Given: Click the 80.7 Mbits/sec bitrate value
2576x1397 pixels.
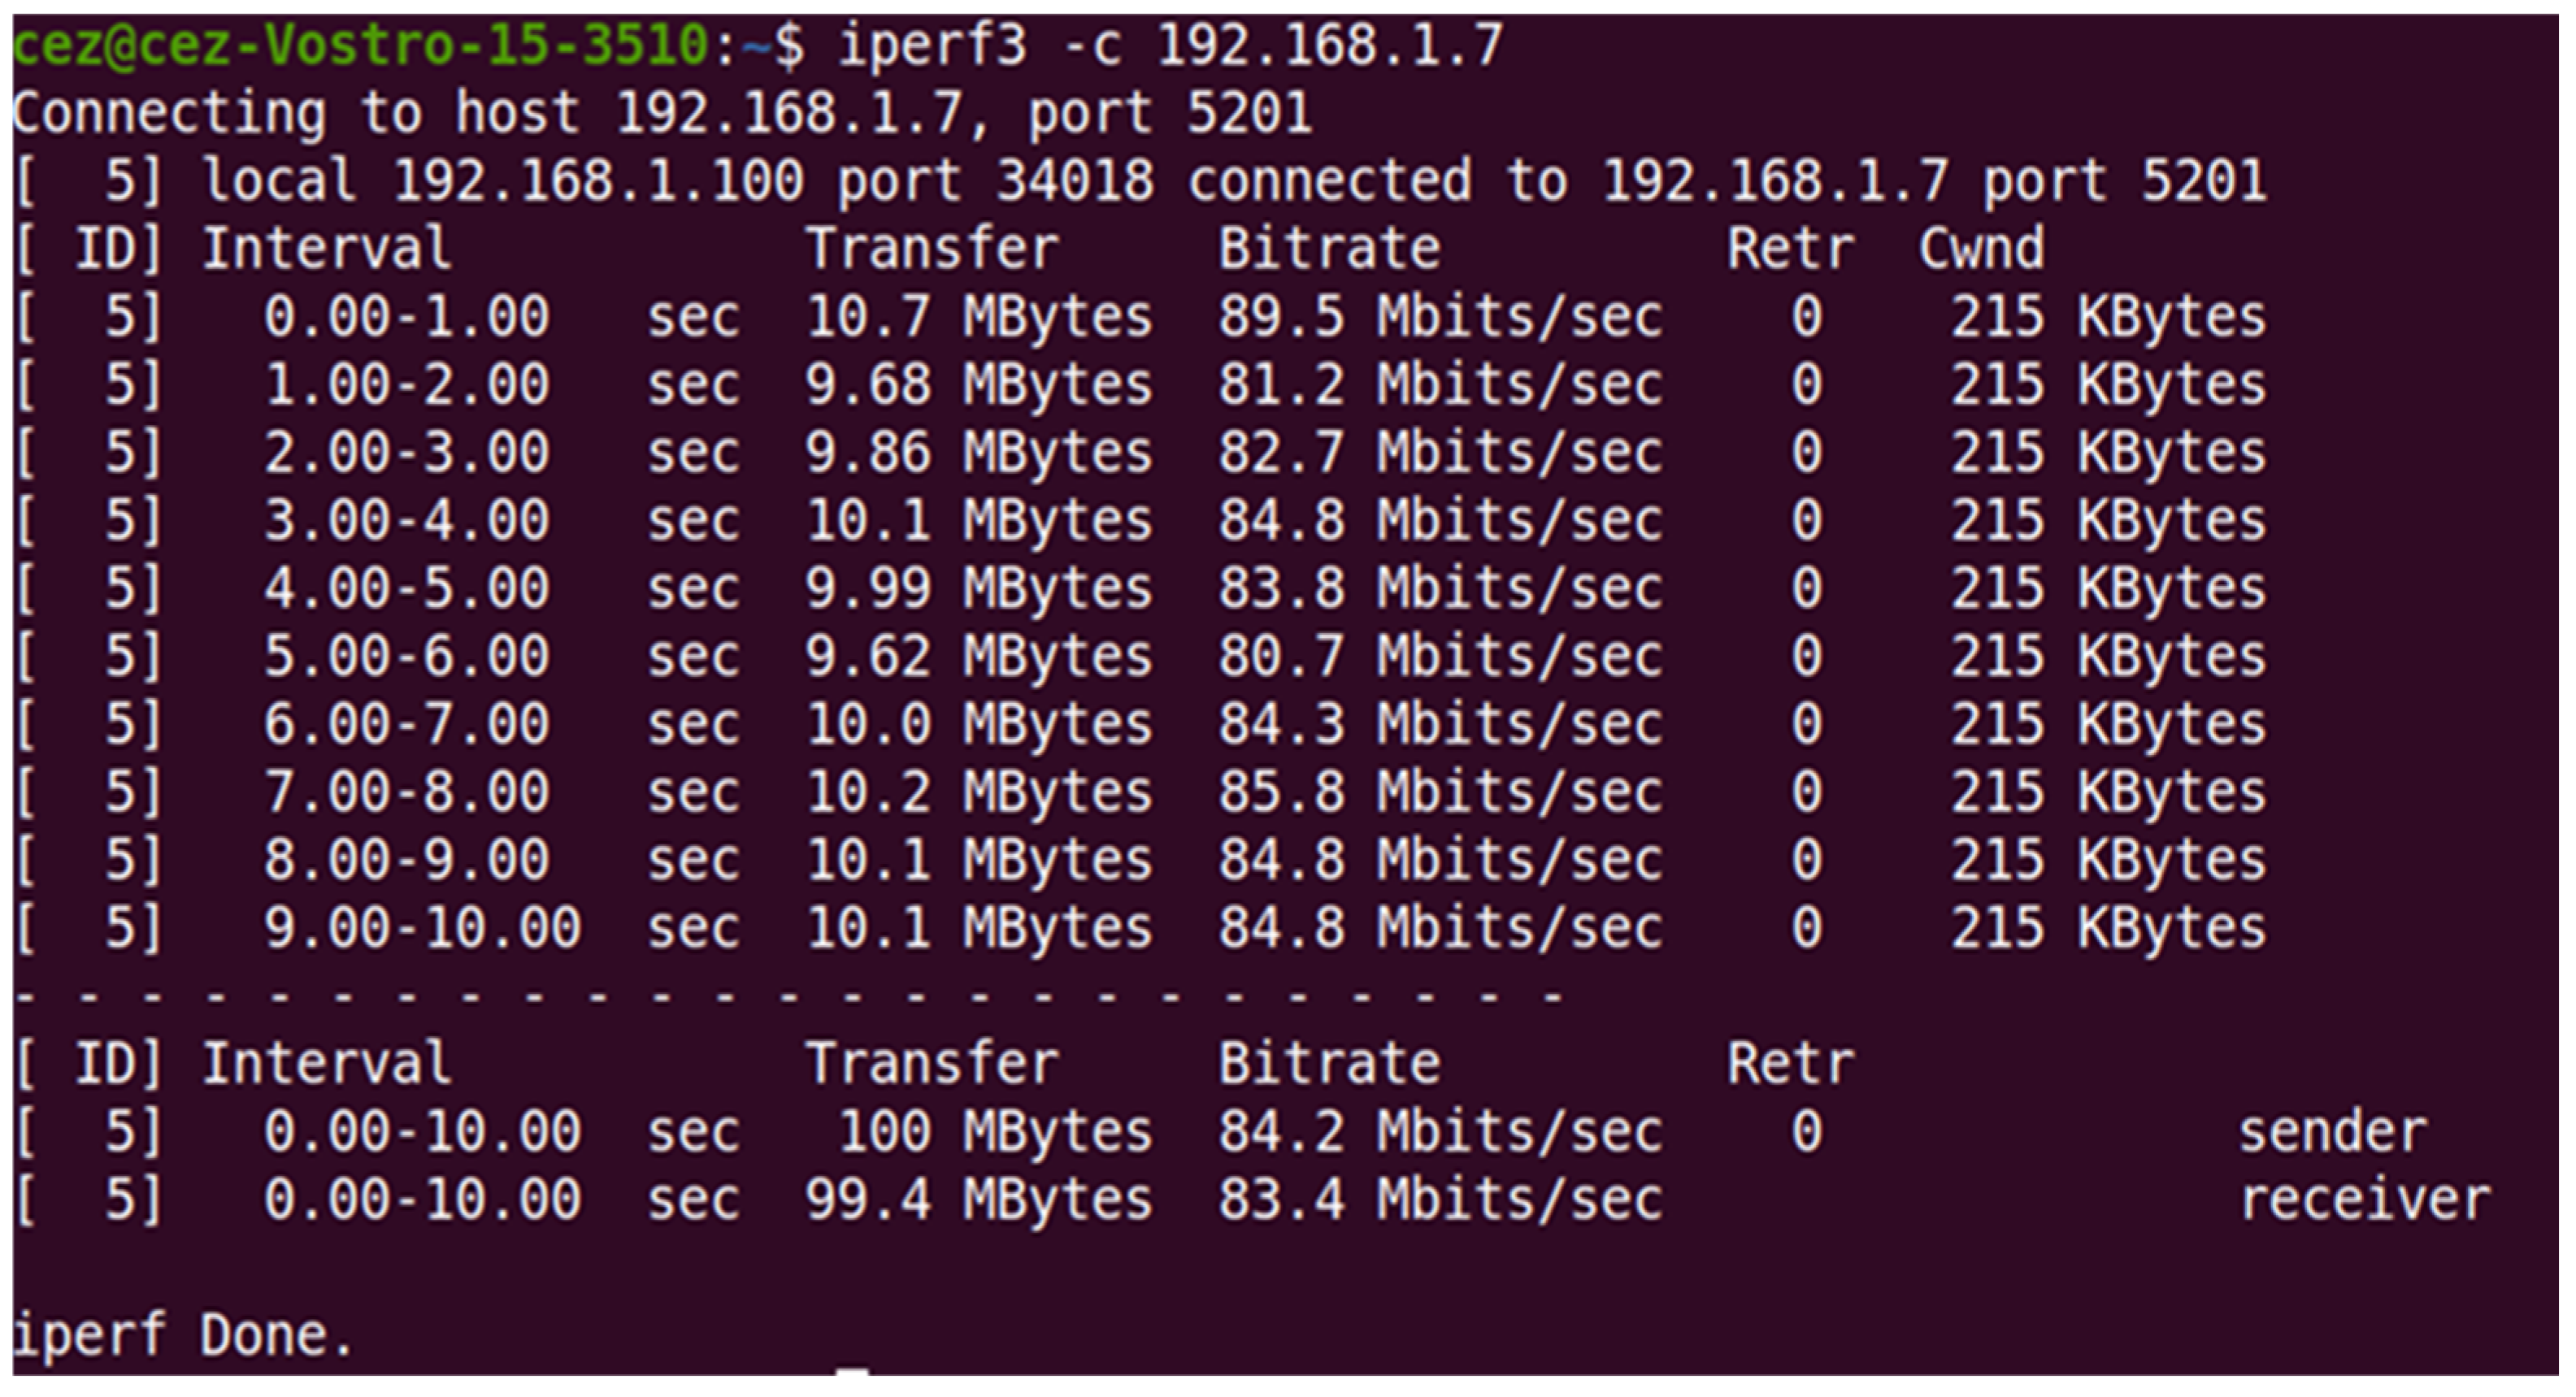Looking at the screenshot, I should (1440, 657).
